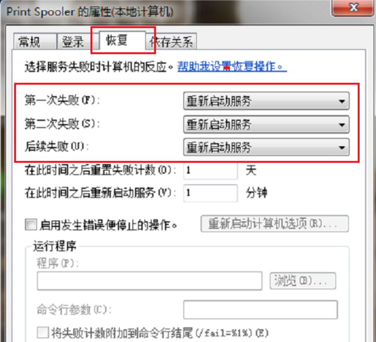Select the 恢复 tab
The width and height of the screenshot is (376, 342).
tap(122, 40)
